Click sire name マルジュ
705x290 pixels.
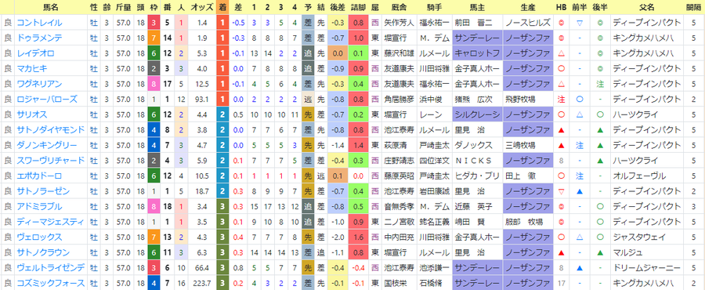[628, 252]
